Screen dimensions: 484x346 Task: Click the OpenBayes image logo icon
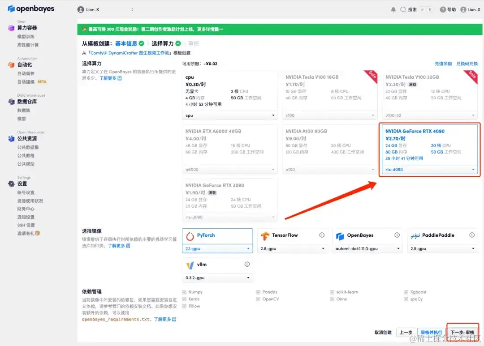pos(340,236)
